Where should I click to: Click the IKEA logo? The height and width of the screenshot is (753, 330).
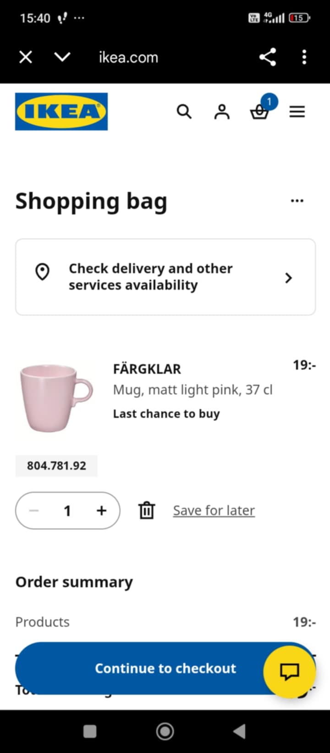(61, 112)
